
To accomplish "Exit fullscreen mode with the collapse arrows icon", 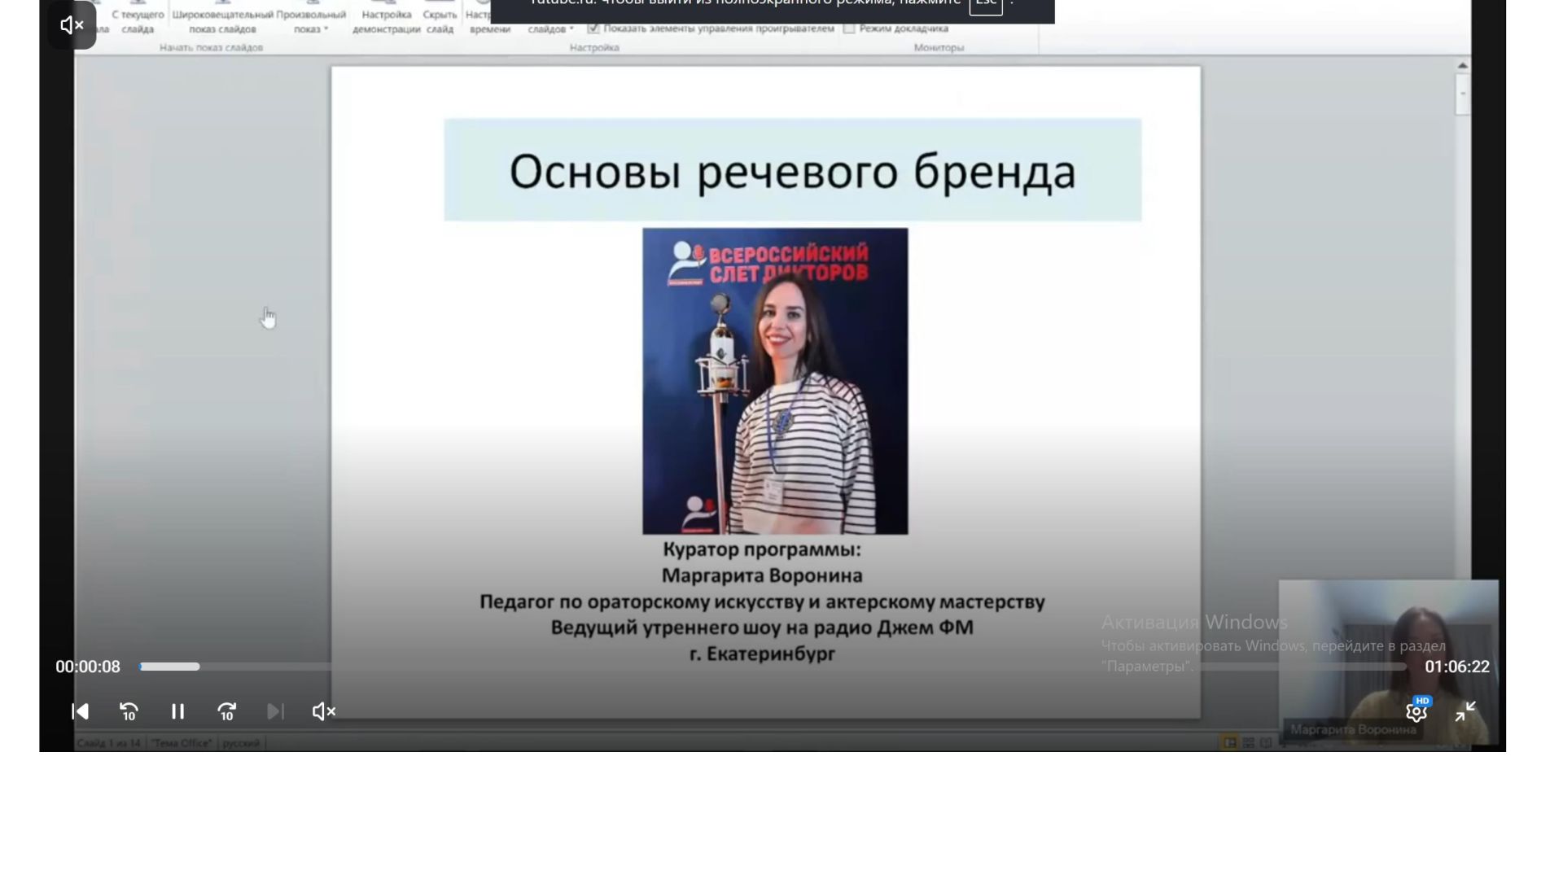I will [x=1465, y=711].
